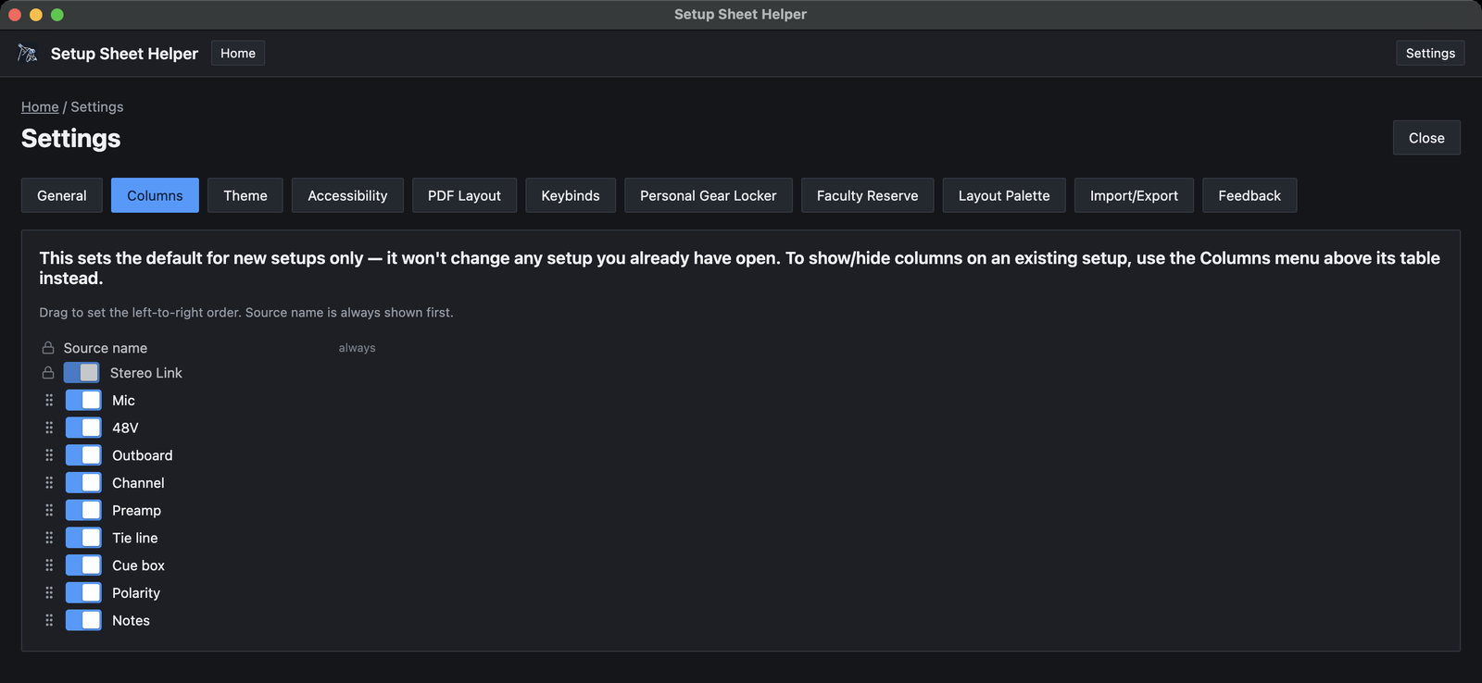Click the lock icon beside Stereo Link
This screenshot has height=683, width=1482.
click(x=48, y=372)
